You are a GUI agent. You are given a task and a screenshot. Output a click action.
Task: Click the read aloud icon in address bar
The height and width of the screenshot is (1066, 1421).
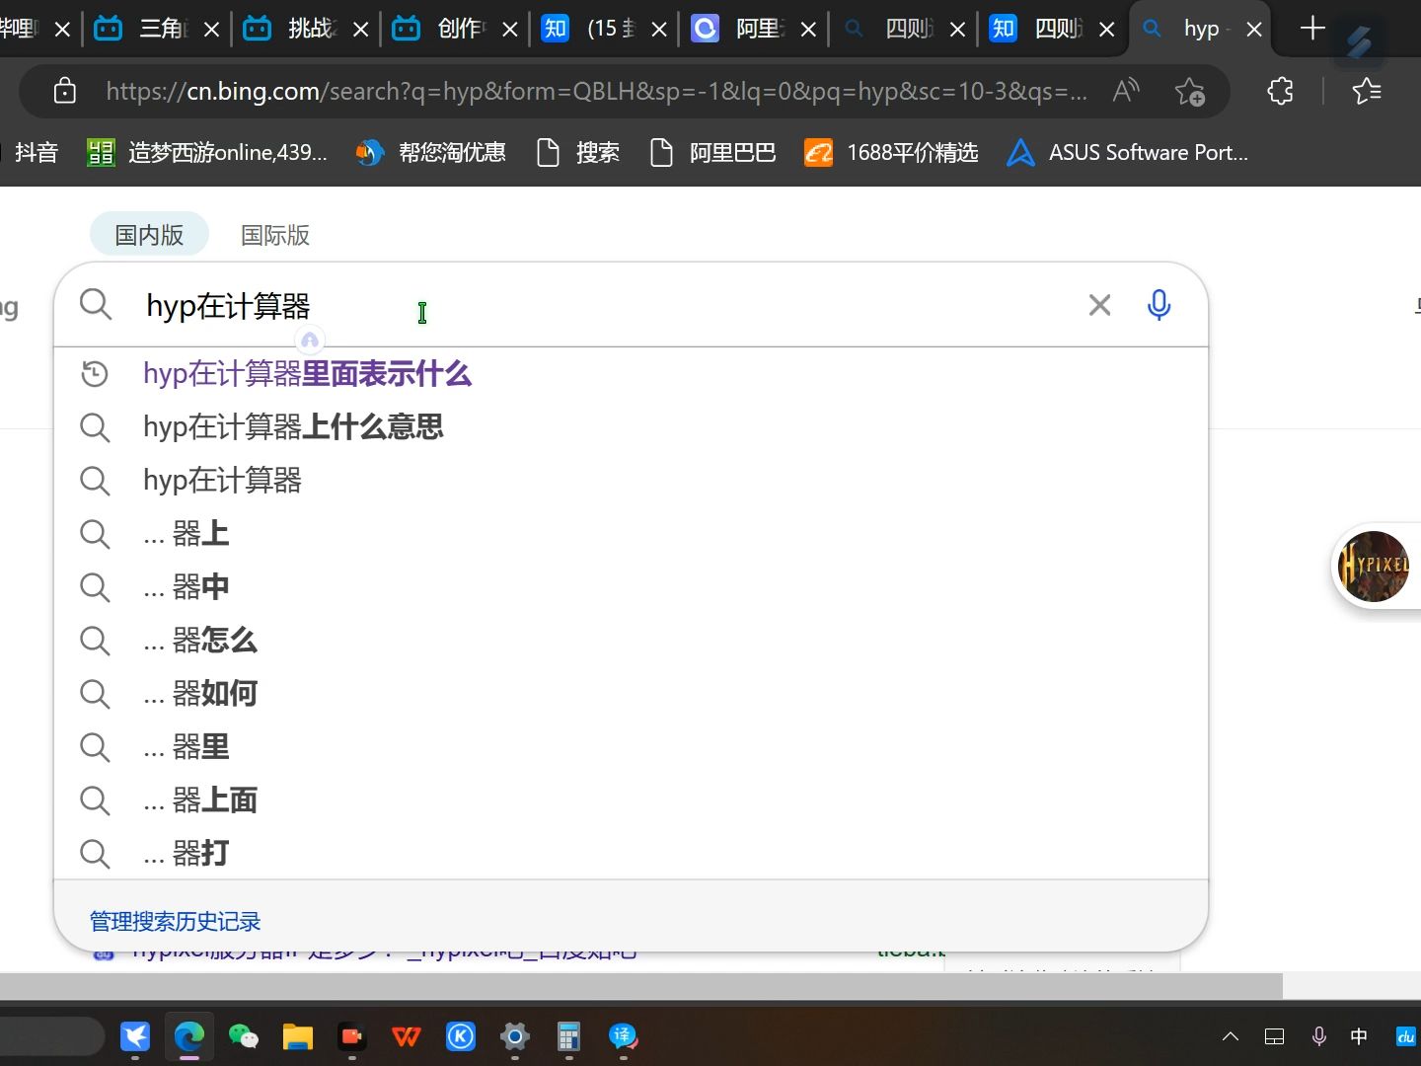click(x=1126, y=91)
